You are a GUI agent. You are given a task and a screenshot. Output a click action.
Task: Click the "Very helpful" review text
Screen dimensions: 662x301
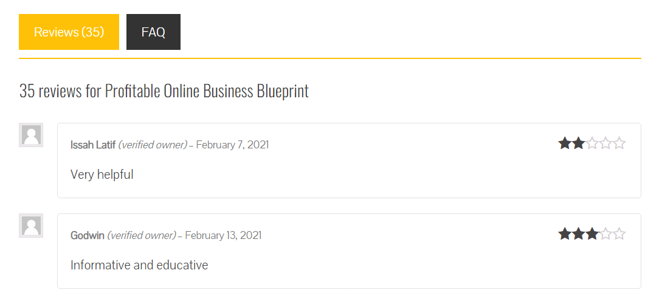pos(102,175)
